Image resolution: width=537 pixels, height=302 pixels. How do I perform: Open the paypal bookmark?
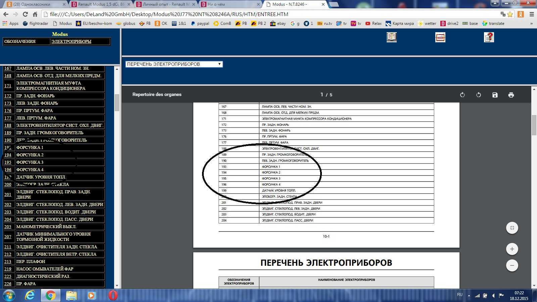[200, 23]
